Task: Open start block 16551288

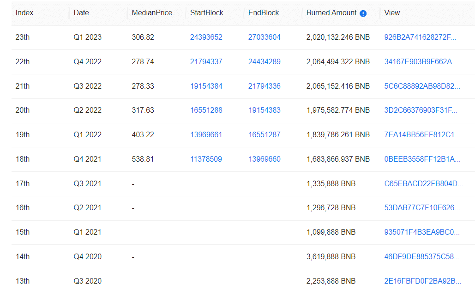Action: (206, 110)
